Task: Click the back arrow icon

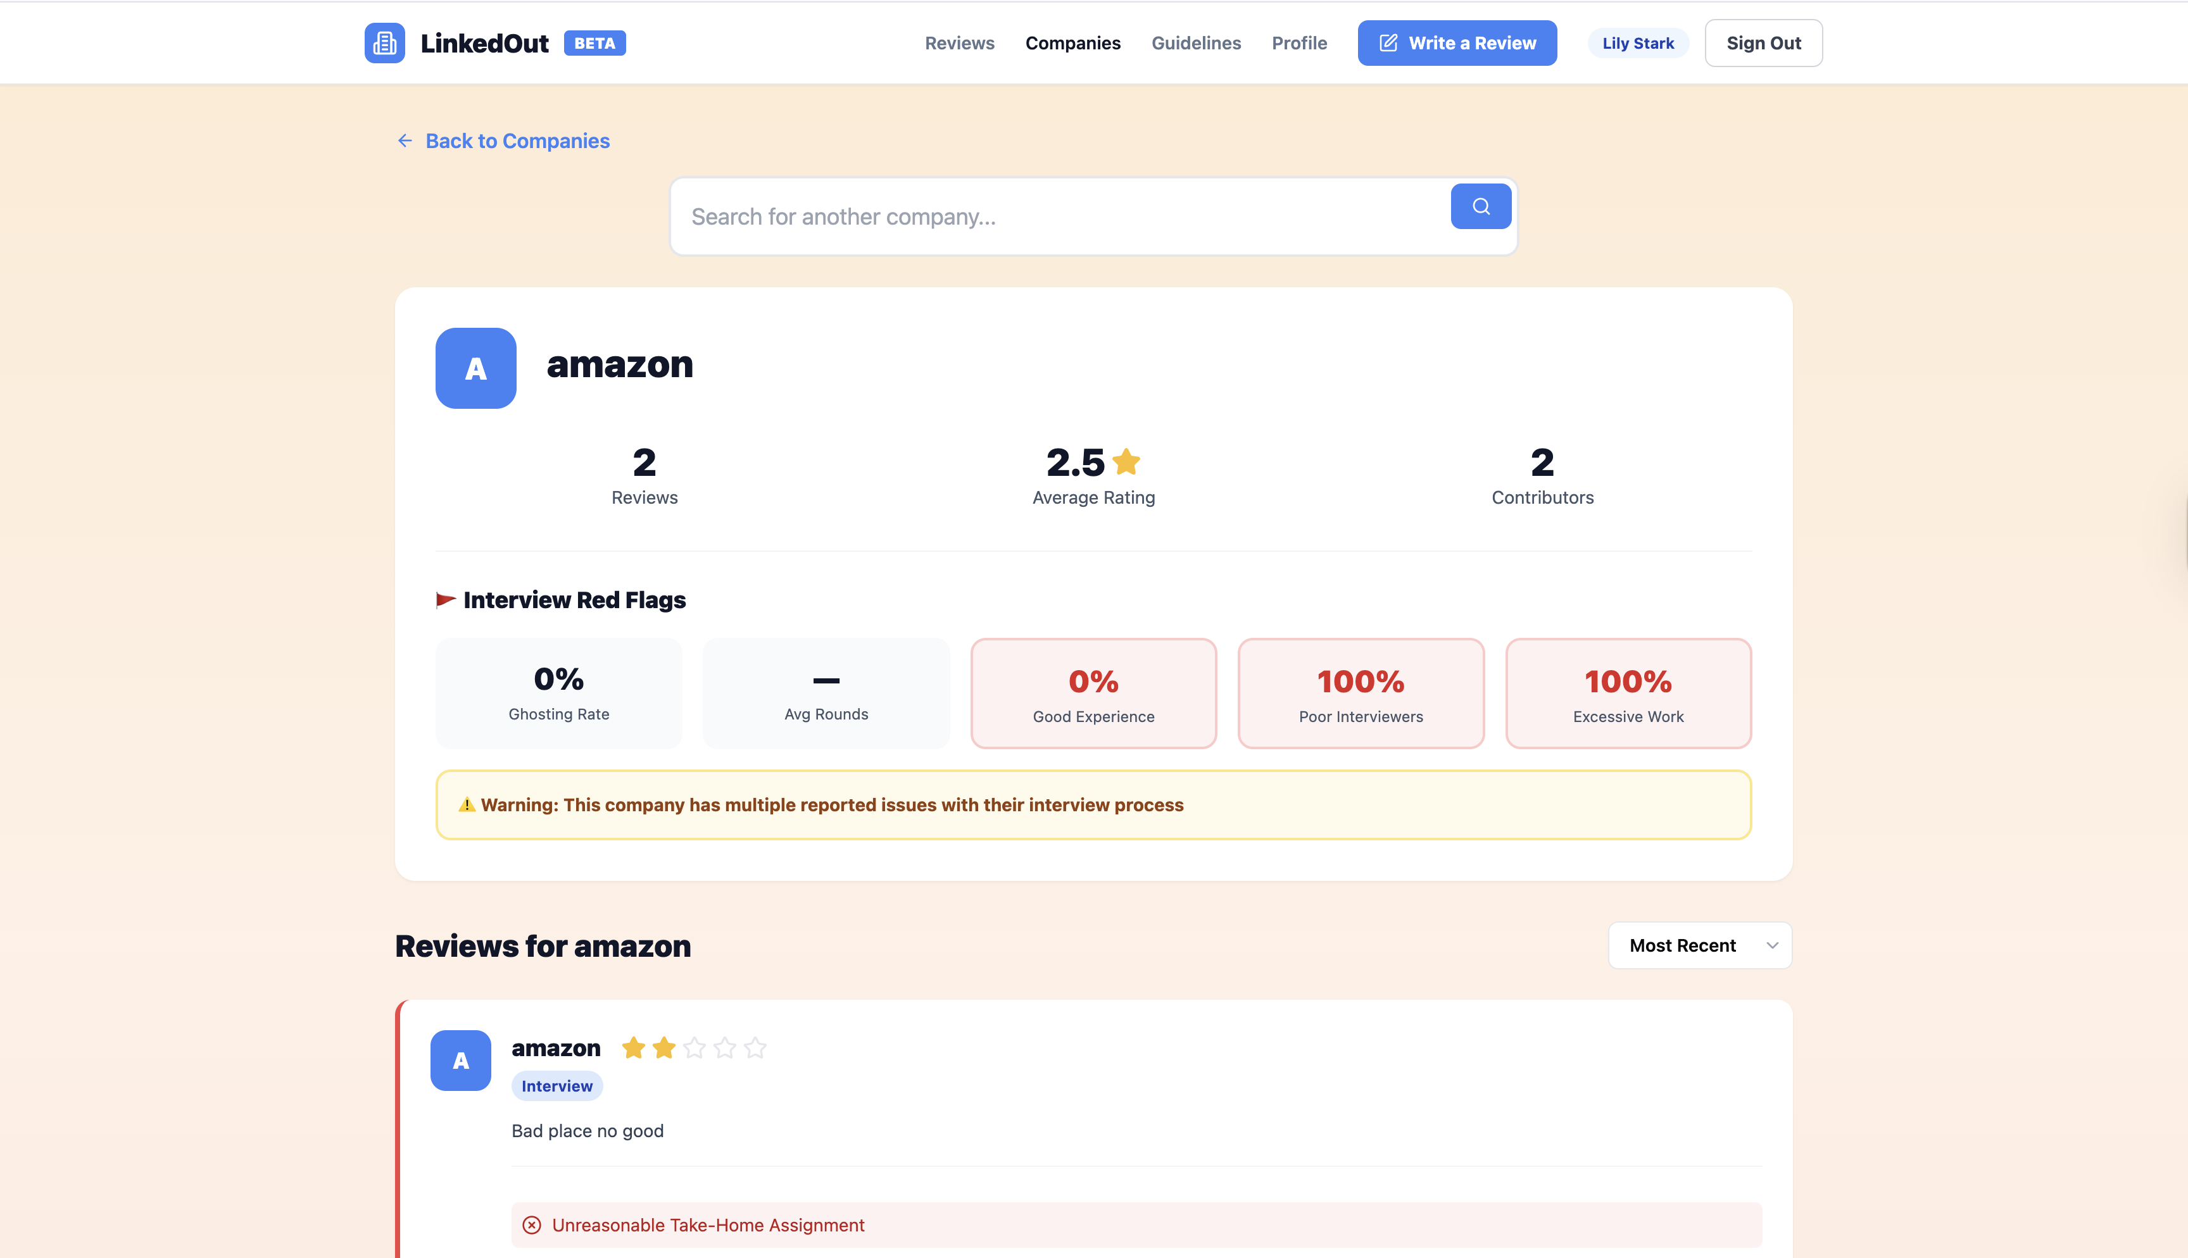Action: (405, 141)
